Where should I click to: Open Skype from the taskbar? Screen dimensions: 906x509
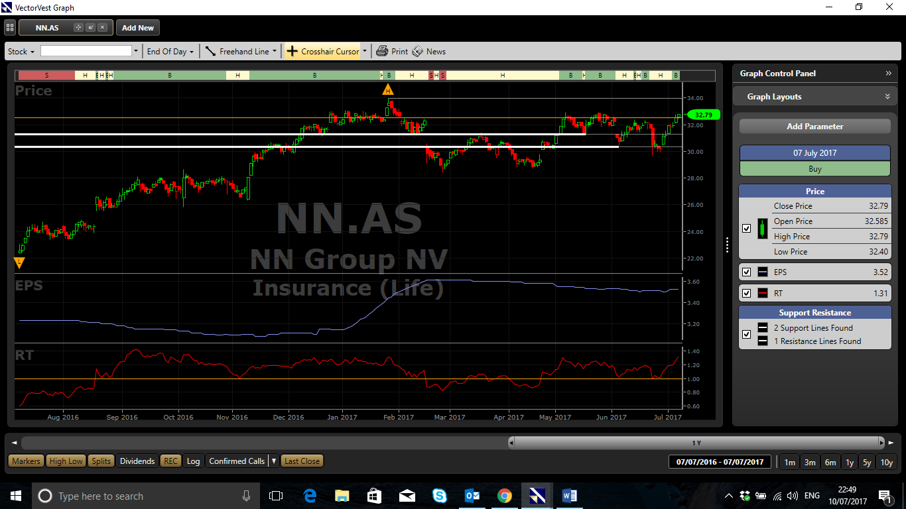440,496
